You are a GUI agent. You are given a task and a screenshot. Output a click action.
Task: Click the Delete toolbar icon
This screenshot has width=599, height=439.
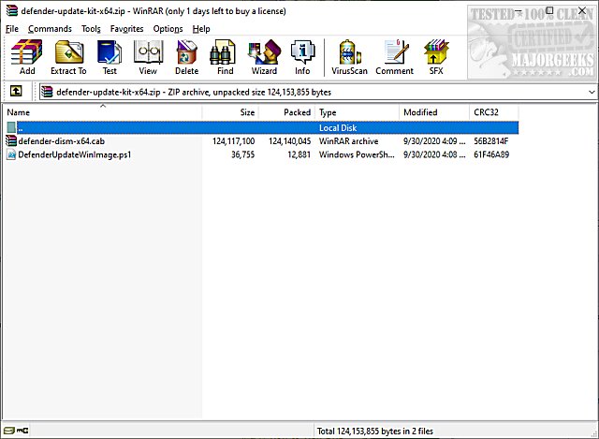(187, 57)
